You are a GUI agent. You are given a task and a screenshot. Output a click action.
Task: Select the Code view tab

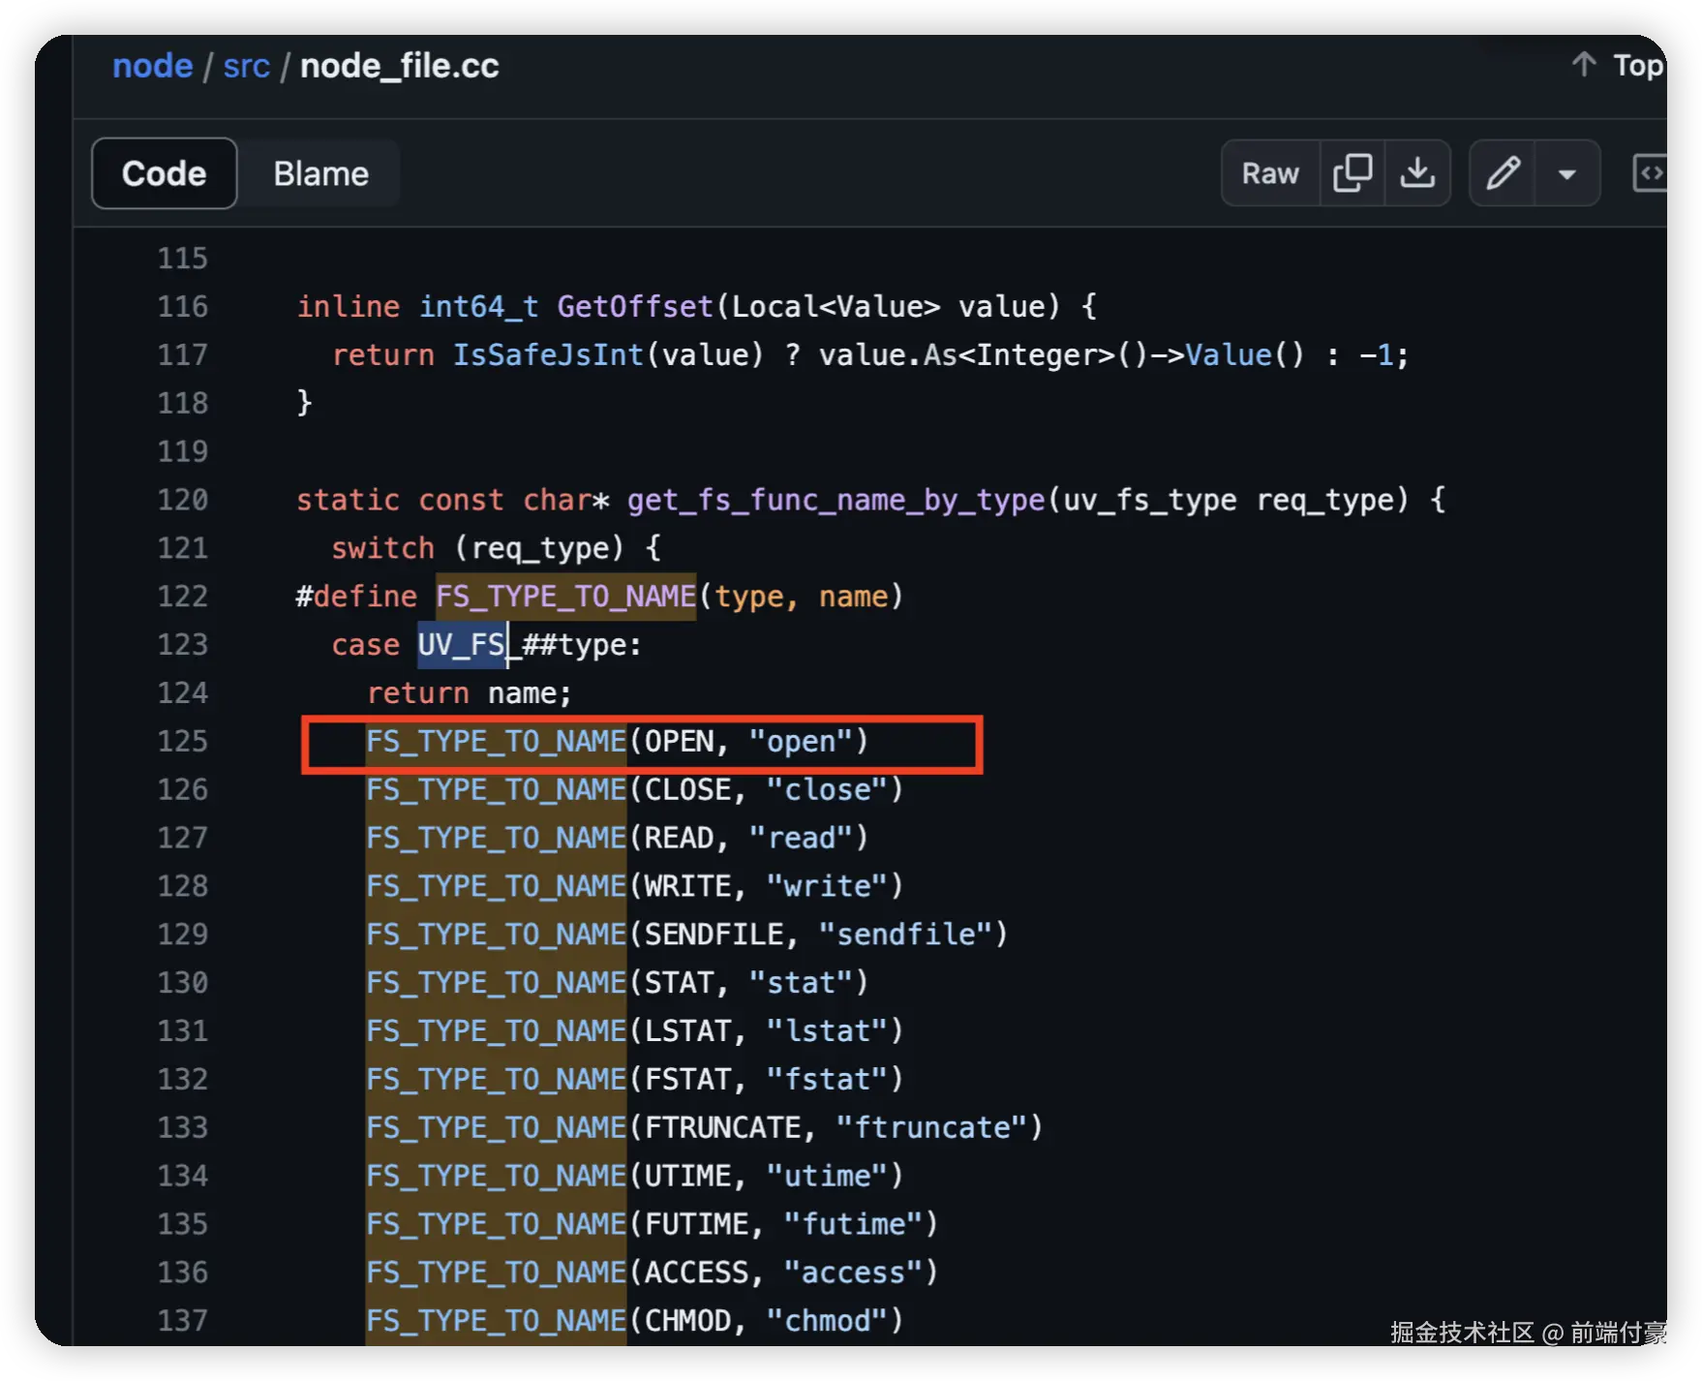tap(165, 173)
